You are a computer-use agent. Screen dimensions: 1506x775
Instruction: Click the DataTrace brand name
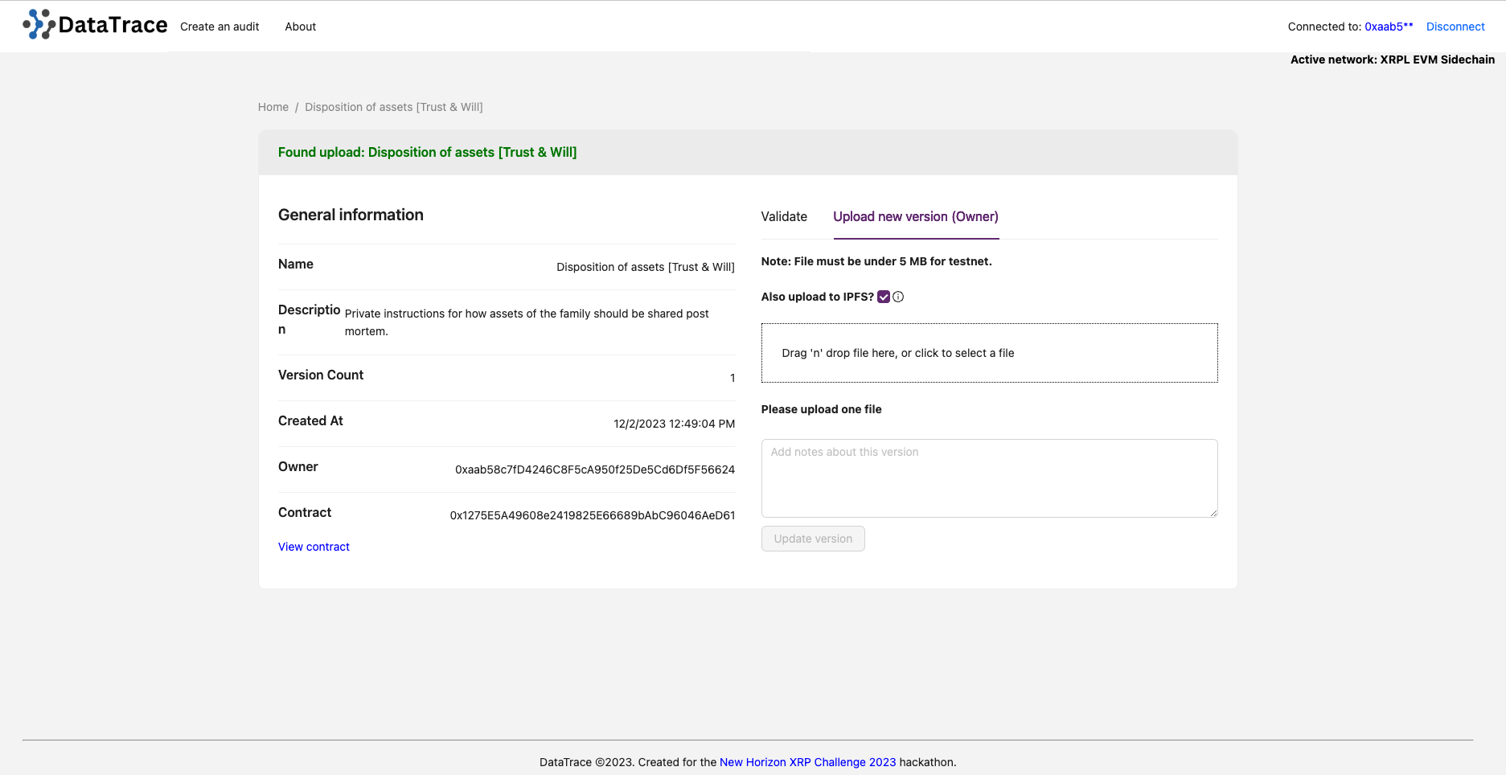click(113, 25)
